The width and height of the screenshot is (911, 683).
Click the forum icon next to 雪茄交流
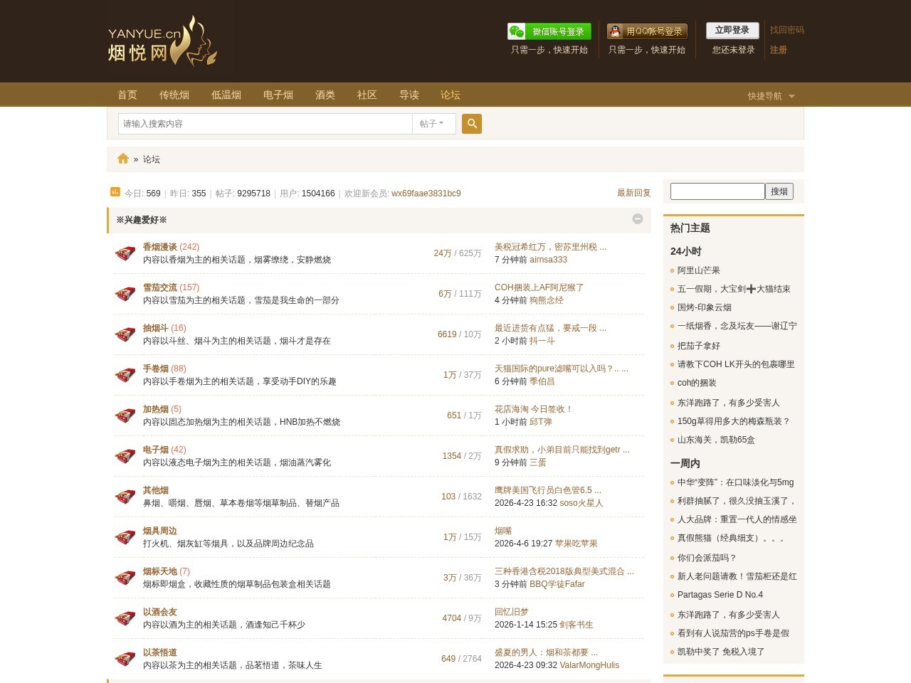125,294
